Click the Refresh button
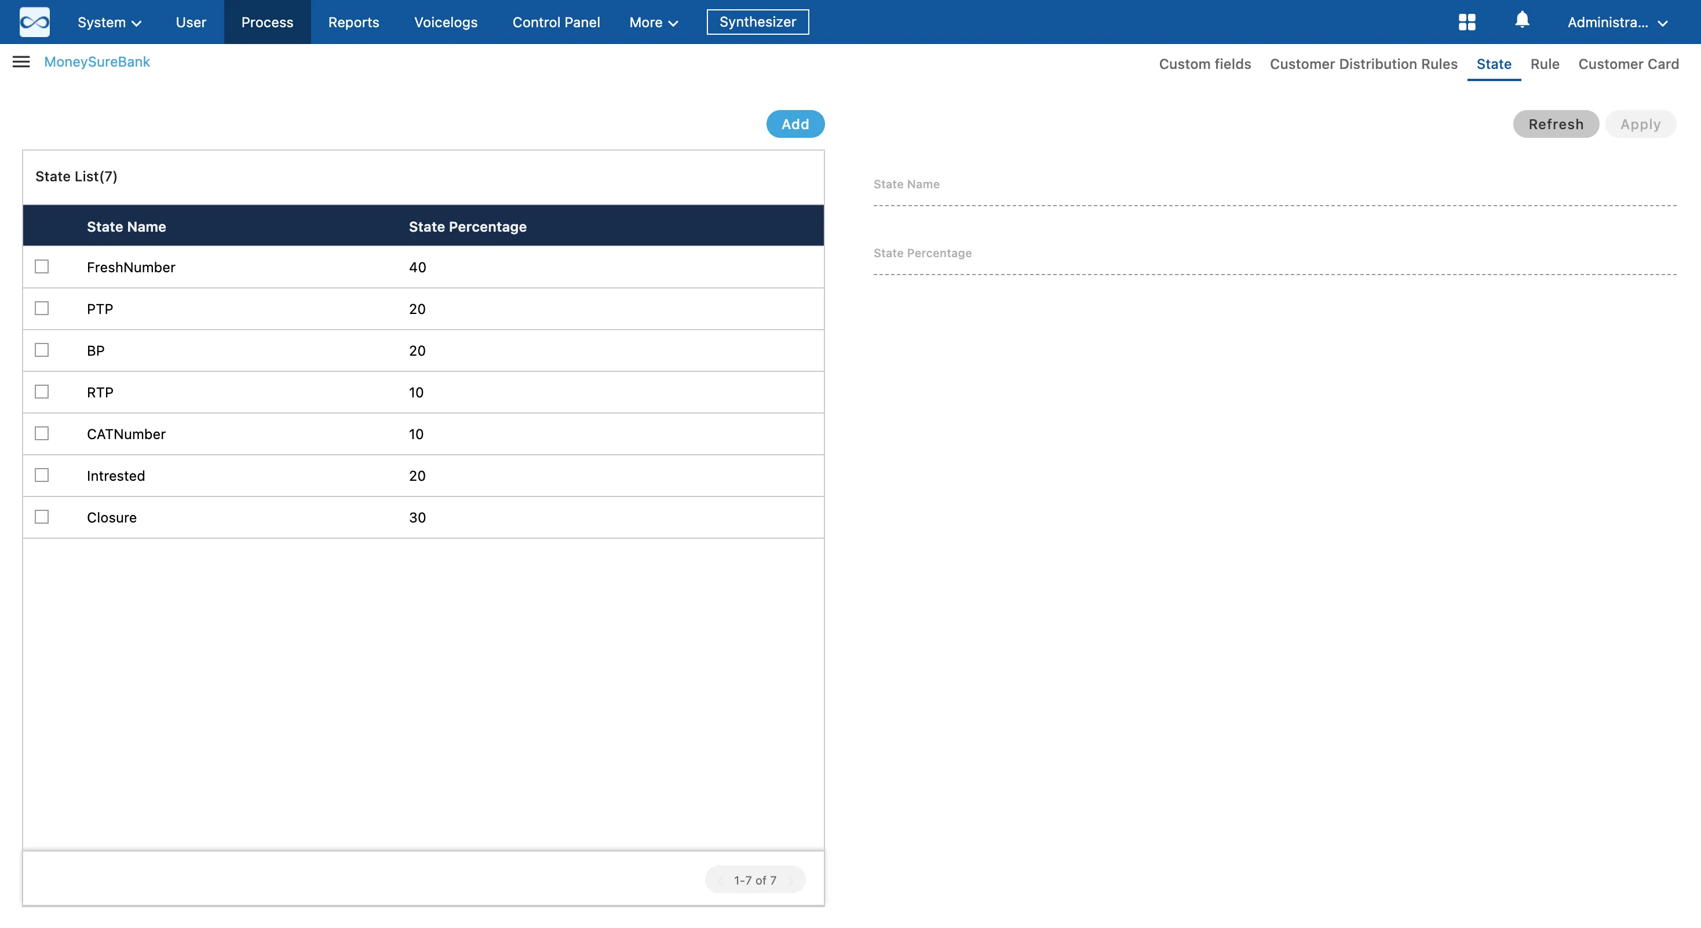Image resolution: width=1701 pixels, height=928 pixels. click(1556, 124)
